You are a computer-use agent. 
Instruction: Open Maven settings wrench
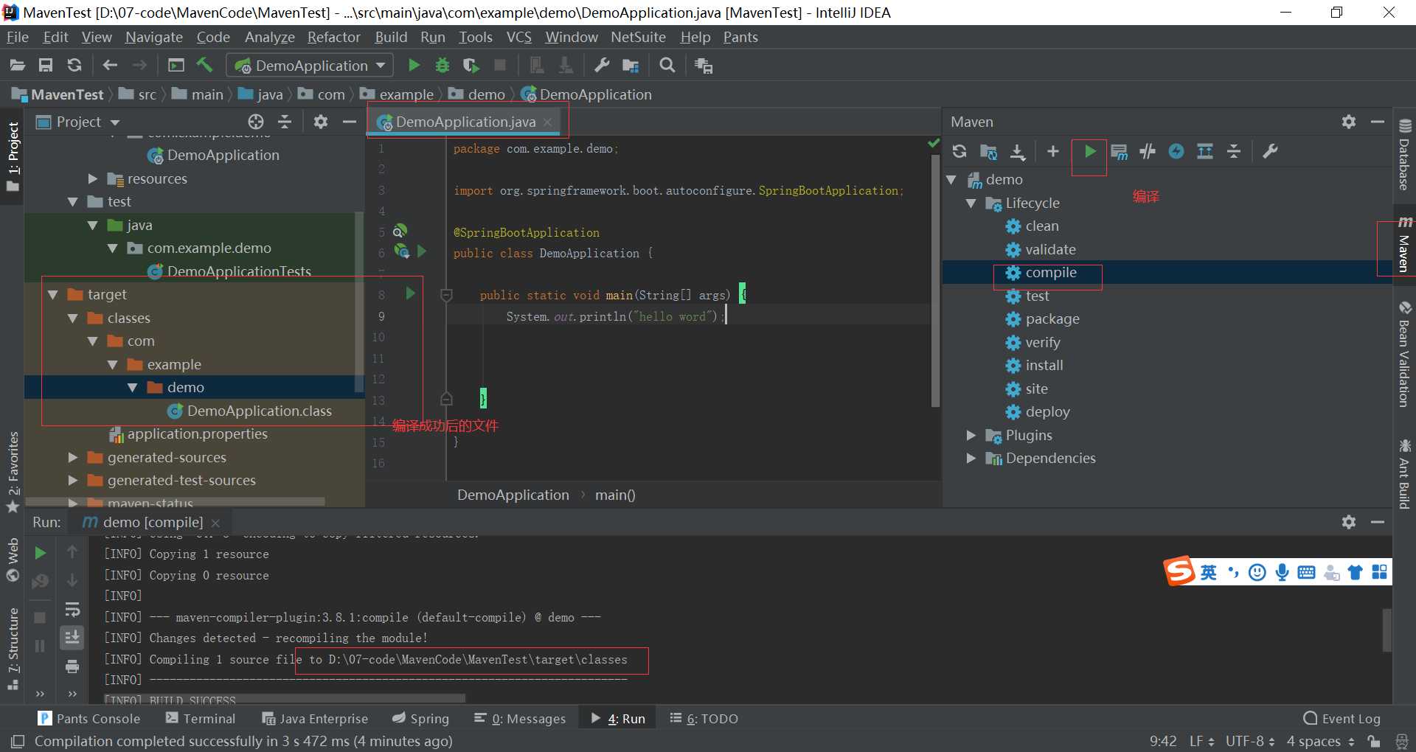(1270, 151)
